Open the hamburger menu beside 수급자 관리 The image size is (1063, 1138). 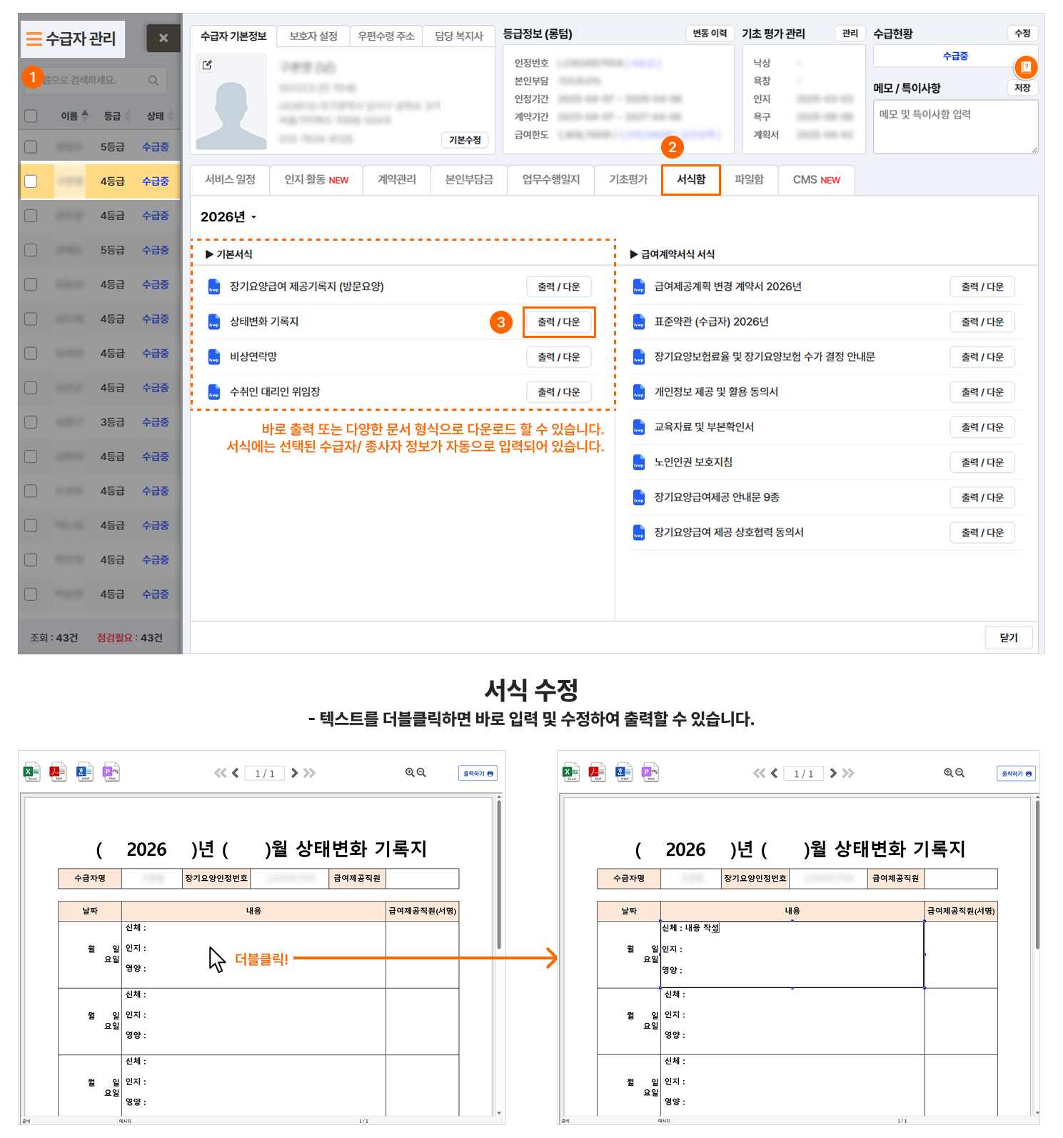tap(34, 39)
